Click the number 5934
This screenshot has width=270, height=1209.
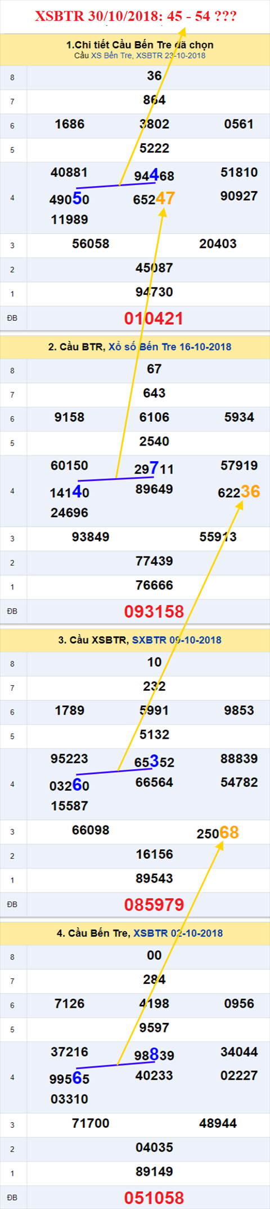click(x=239, y=417)
